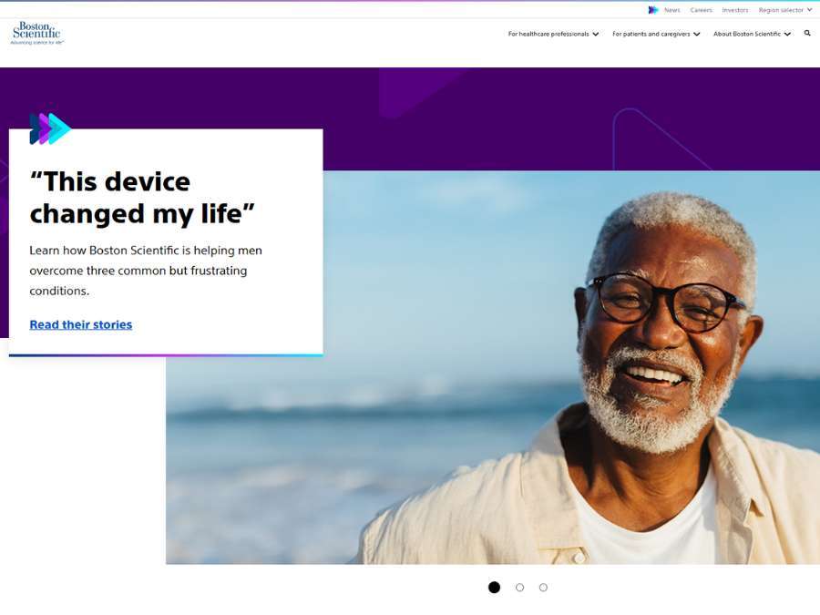Click the chevron next to About Boston Scientific
This screenshot has width=820, height=615.
[787, 34]
